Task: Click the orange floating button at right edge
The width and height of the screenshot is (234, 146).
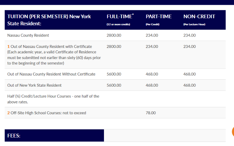Action: click(233, 132)
